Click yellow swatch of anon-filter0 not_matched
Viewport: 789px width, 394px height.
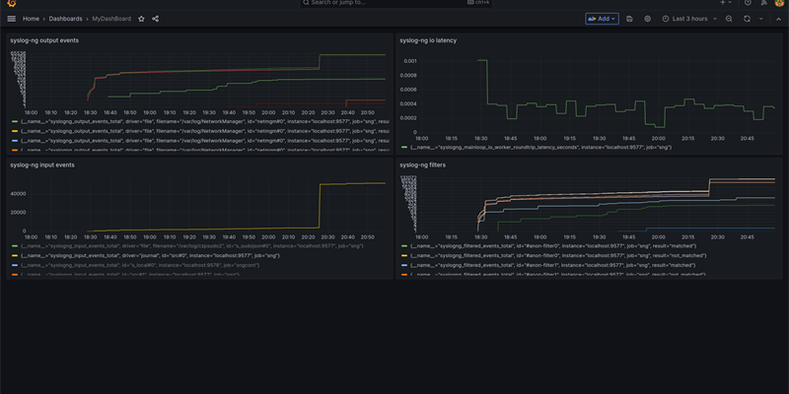pos(404,256)
